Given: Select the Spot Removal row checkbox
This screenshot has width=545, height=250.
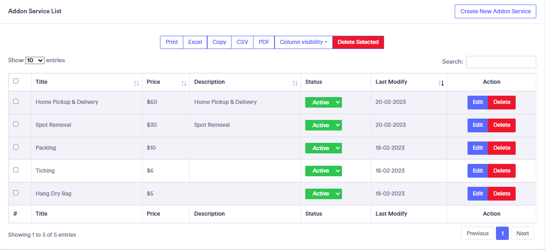Looking at the screenshot, I should [x=16, y=124].
